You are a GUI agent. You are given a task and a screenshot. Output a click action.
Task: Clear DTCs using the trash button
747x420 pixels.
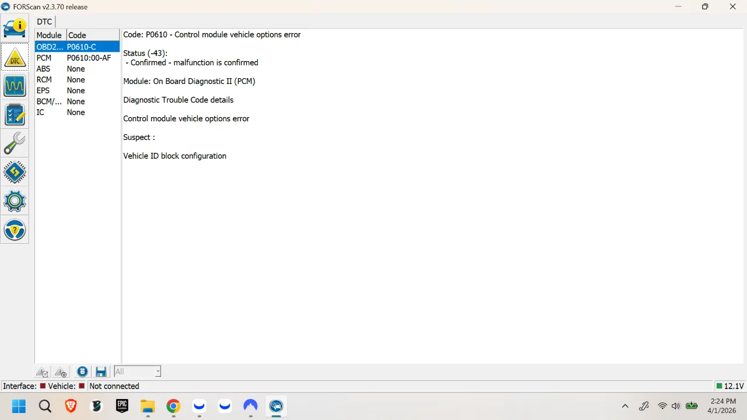[x=82, y=372]
